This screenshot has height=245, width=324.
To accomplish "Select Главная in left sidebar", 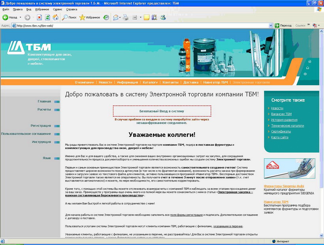I will (x=44, y=102).
